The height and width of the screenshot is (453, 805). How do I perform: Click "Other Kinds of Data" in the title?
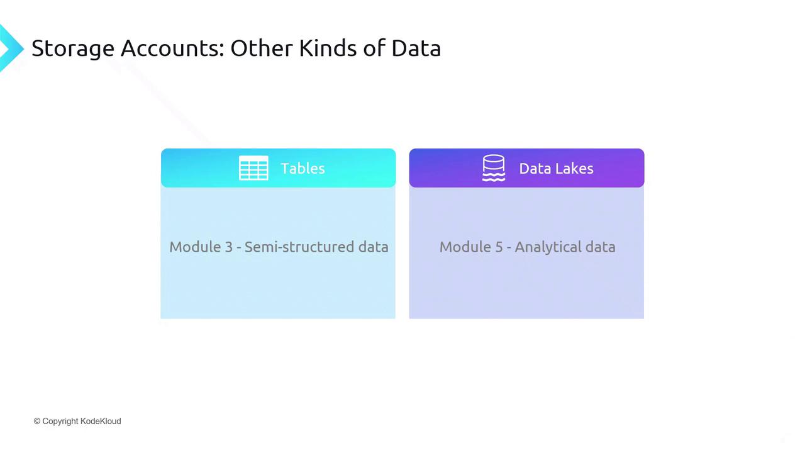335,48
